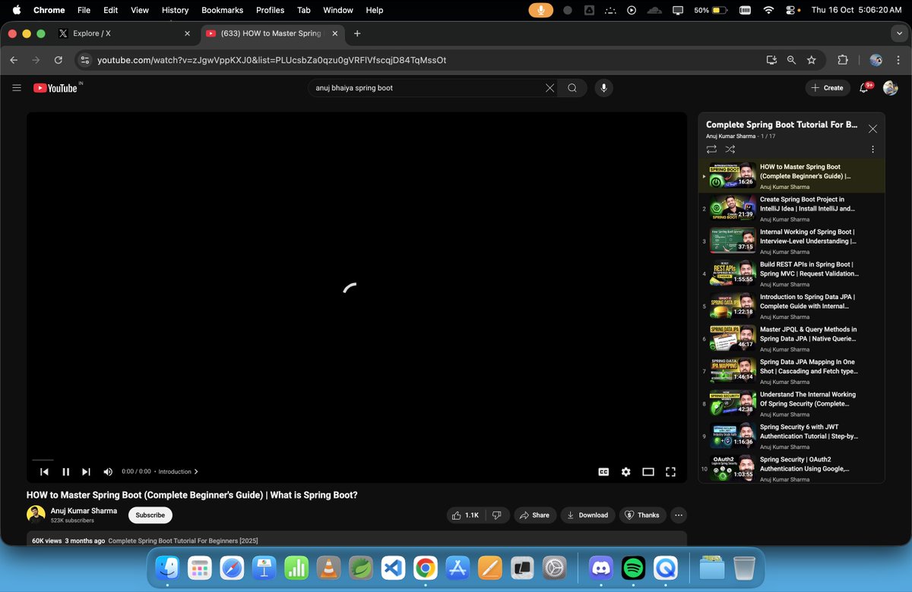The height and width of the screenshot is (592, 912).
Task: Close the playlist panel
Action: (872, 129)
